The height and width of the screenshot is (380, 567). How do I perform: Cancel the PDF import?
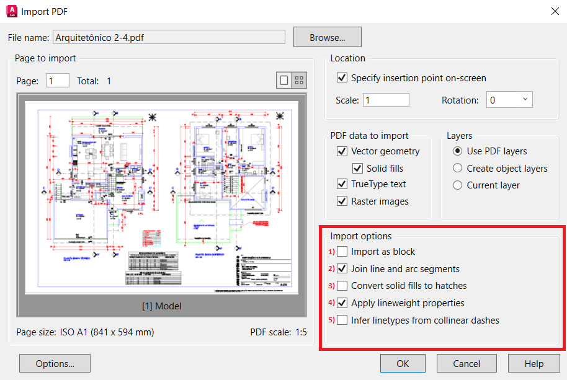[x=467, y=363]
